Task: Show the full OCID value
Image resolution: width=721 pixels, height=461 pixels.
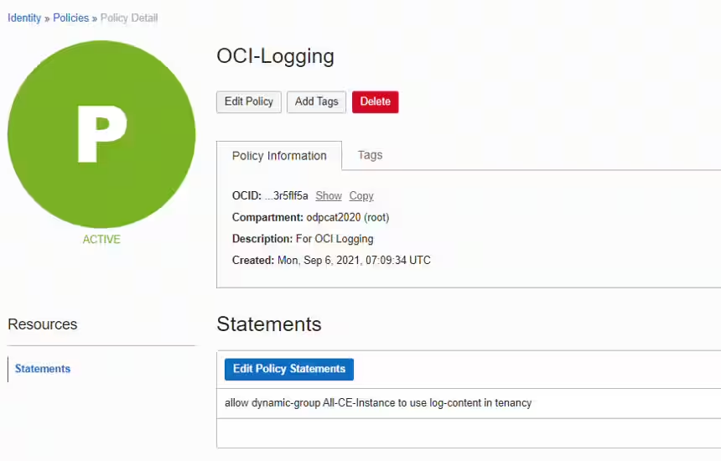Action: coord(329,195)
